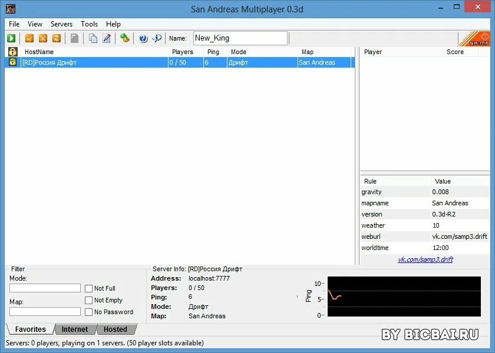Screen dimensions: 495x353
Task: Click the localhost:7777 address text
Action: pyautogui.click(x=209, y=278)
